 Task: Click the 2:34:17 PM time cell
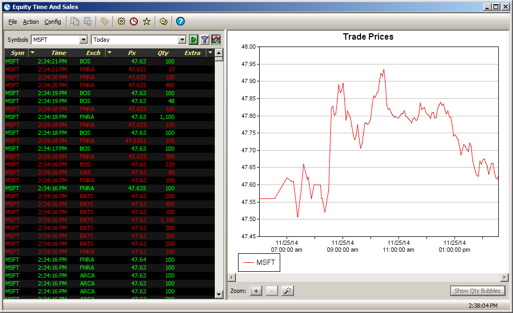coord(52,149)
